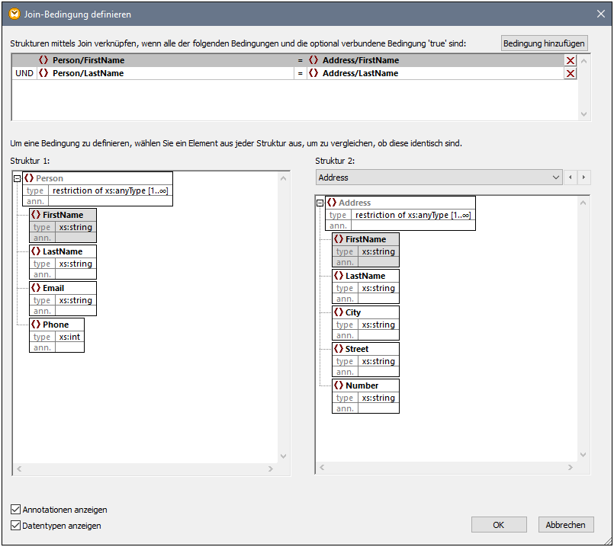Click the Email element icon in Struktur 1
Viewport: 614px width, 547px height.
tap(36, 288)
